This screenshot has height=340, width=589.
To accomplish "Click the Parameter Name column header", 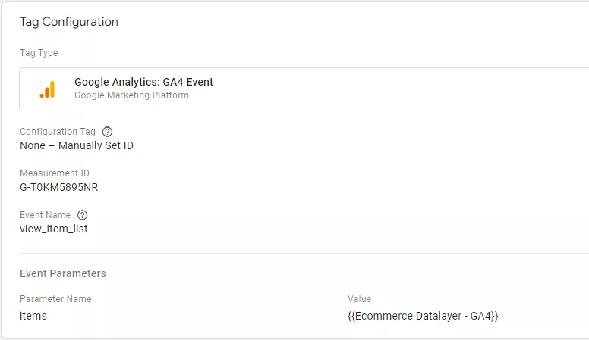I will (x=55, y=299).
